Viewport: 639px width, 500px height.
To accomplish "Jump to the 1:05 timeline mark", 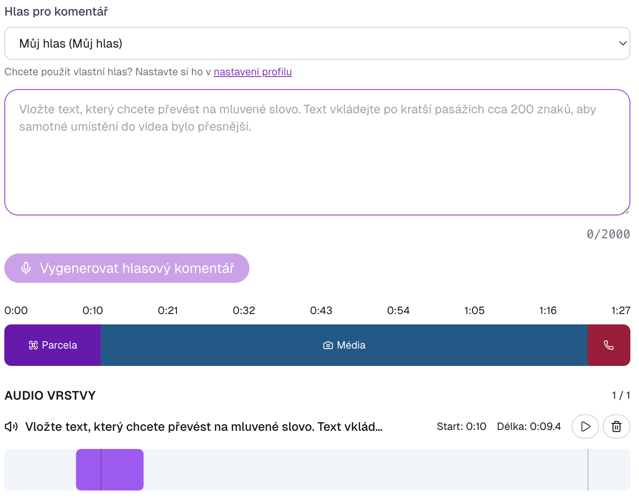I will pyautogui.click(x=474, y=311).
